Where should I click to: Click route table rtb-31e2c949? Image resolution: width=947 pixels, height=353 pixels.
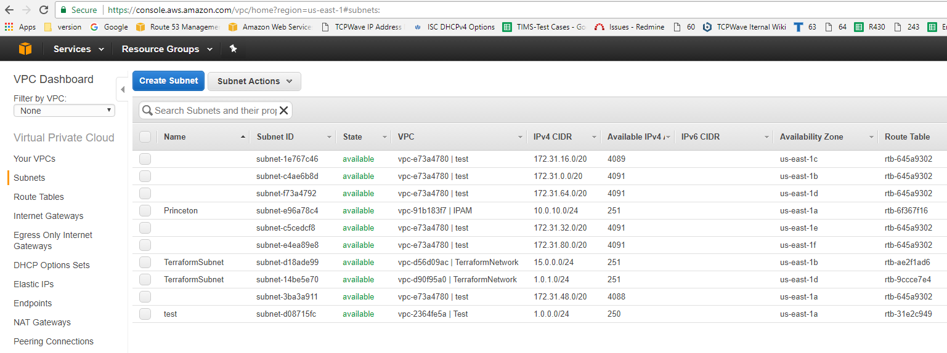pos(908,314)
